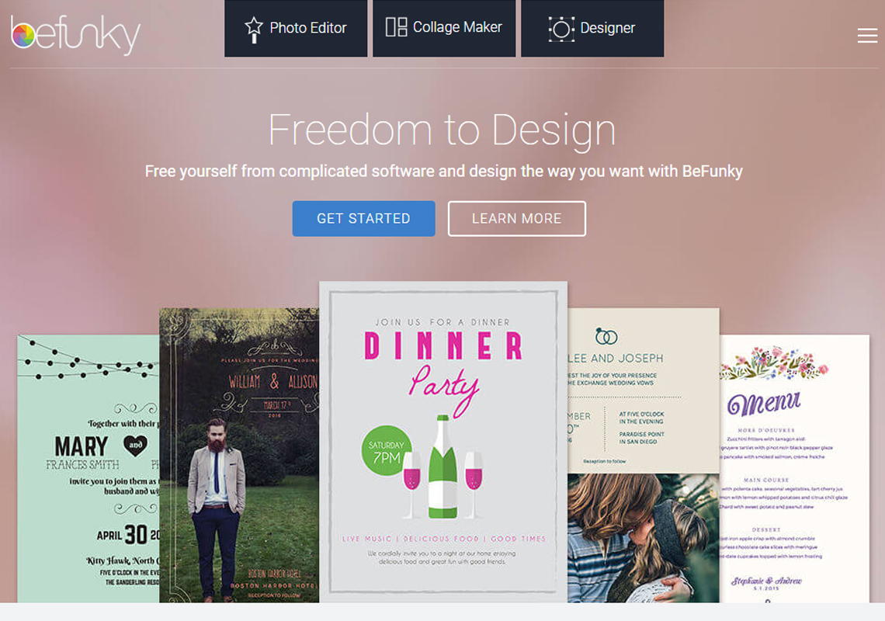Click the Freedom to Design headline
The image size is (885, 621).
[442, 130]
